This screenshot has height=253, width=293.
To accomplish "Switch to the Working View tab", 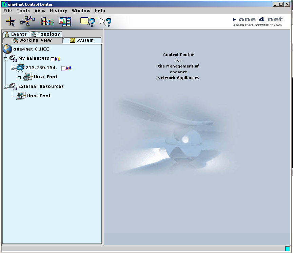I will tap(33, 40).
